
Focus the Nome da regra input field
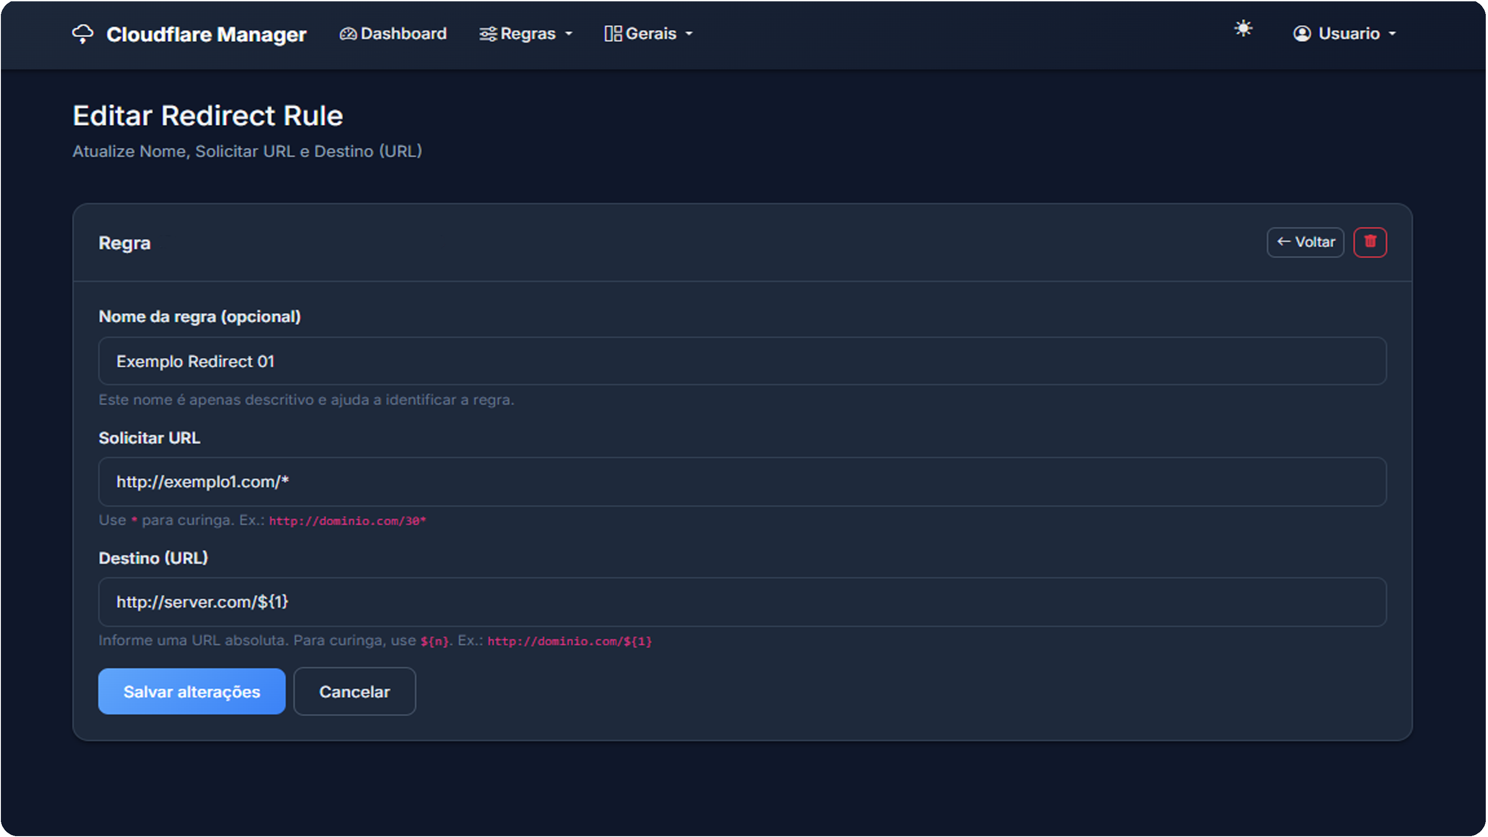click(742, 361)
